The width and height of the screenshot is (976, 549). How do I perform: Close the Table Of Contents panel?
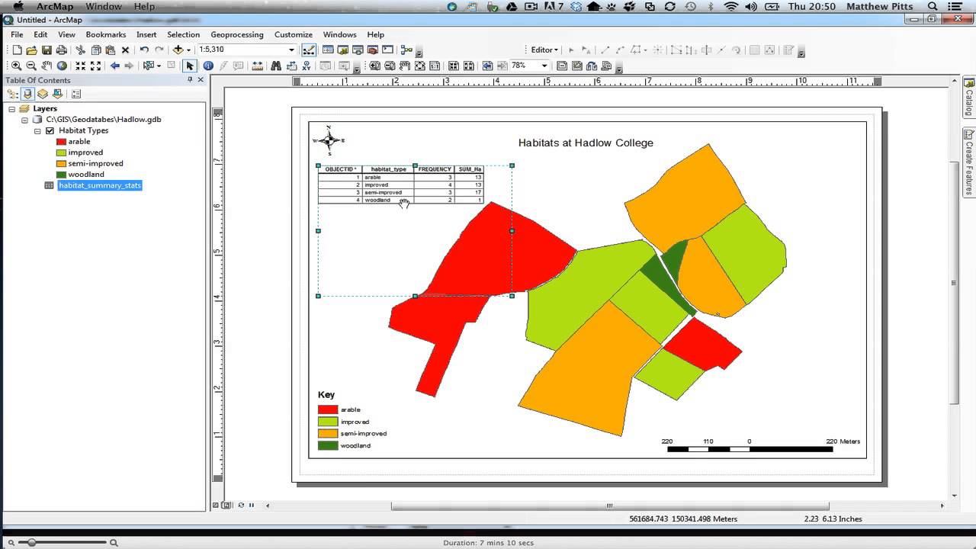coord(201,80)
